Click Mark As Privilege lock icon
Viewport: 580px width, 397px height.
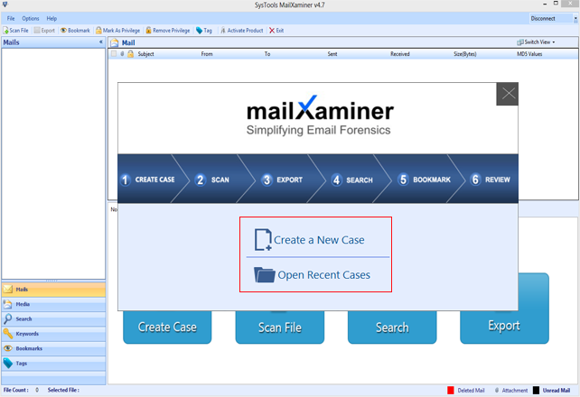[98, 31]
